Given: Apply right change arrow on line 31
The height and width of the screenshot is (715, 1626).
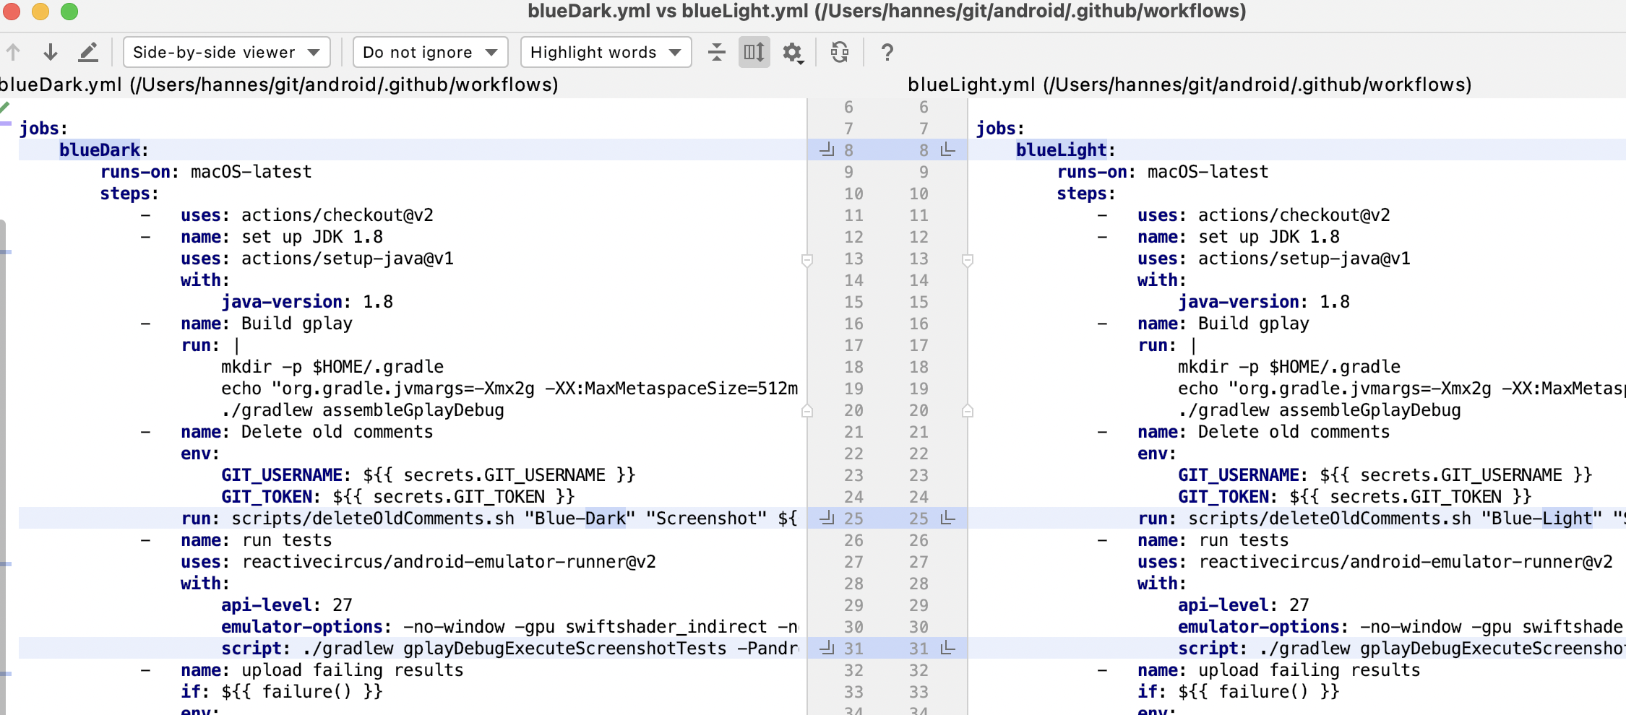Looking at the screenshot, I should (948, 648).
